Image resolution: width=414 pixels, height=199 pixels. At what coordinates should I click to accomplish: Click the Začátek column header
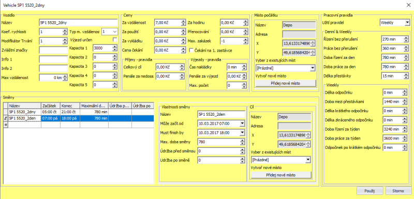[x=51, y=105]
